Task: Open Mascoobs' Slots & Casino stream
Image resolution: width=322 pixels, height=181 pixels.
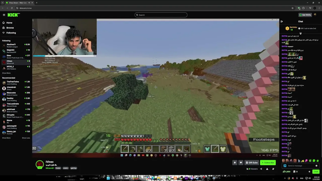Action: 16,94
